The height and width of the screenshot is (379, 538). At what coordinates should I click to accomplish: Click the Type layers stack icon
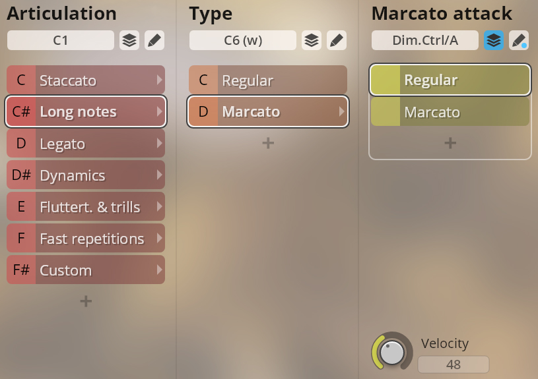pyautogui.click(x=312, y=40)
